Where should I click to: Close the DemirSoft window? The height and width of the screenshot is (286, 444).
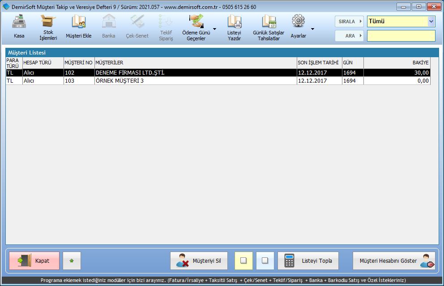tap(434, 7)
